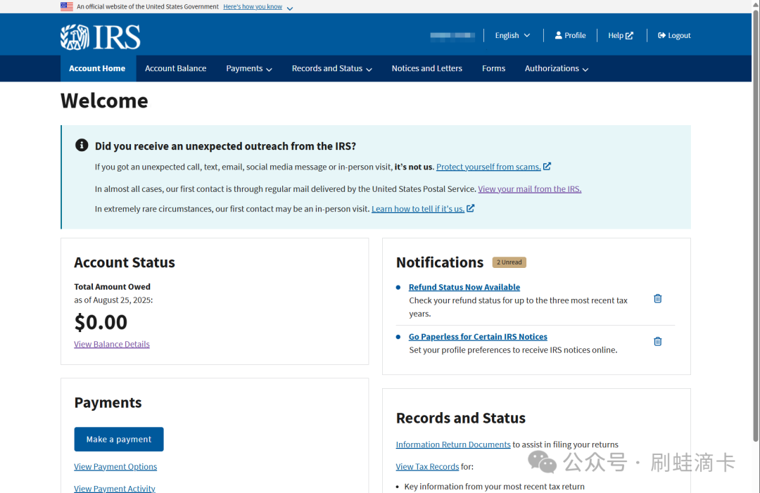Viewport: 760px width, 493px height.
Task: Click external-link icon after Protect yourself from scams
Action: (x=547, y=166)
